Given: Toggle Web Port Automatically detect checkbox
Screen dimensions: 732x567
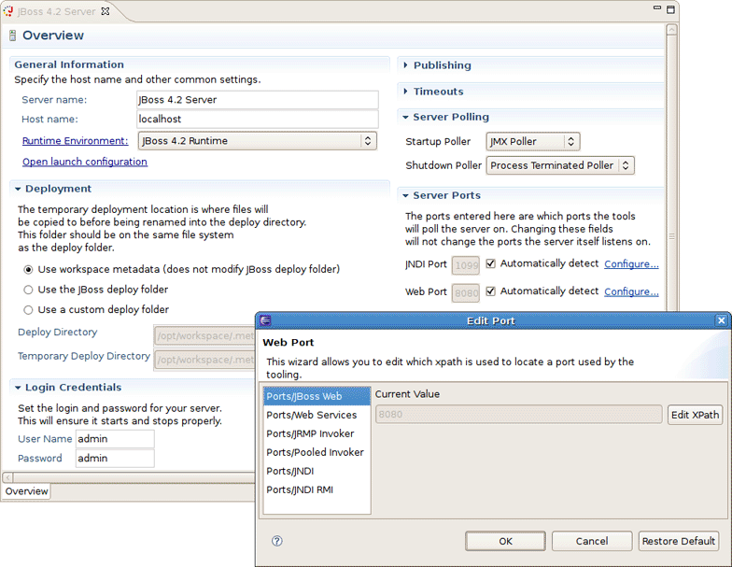Looking at the screenshot, I should tap(491, 291).
